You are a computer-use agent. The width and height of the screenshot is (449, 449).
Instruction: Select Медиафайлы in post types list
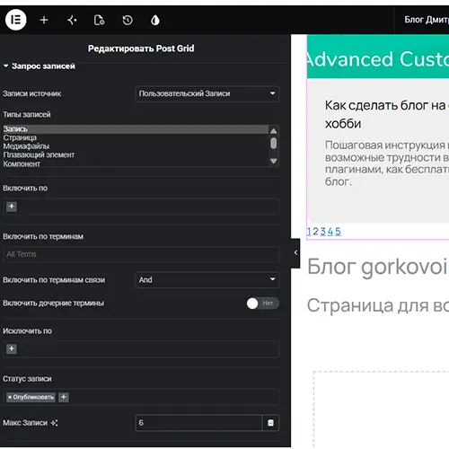[26, 146]
